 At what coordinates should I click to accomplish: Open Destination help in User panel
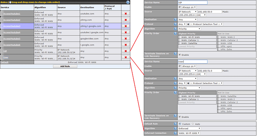(175, 78)
